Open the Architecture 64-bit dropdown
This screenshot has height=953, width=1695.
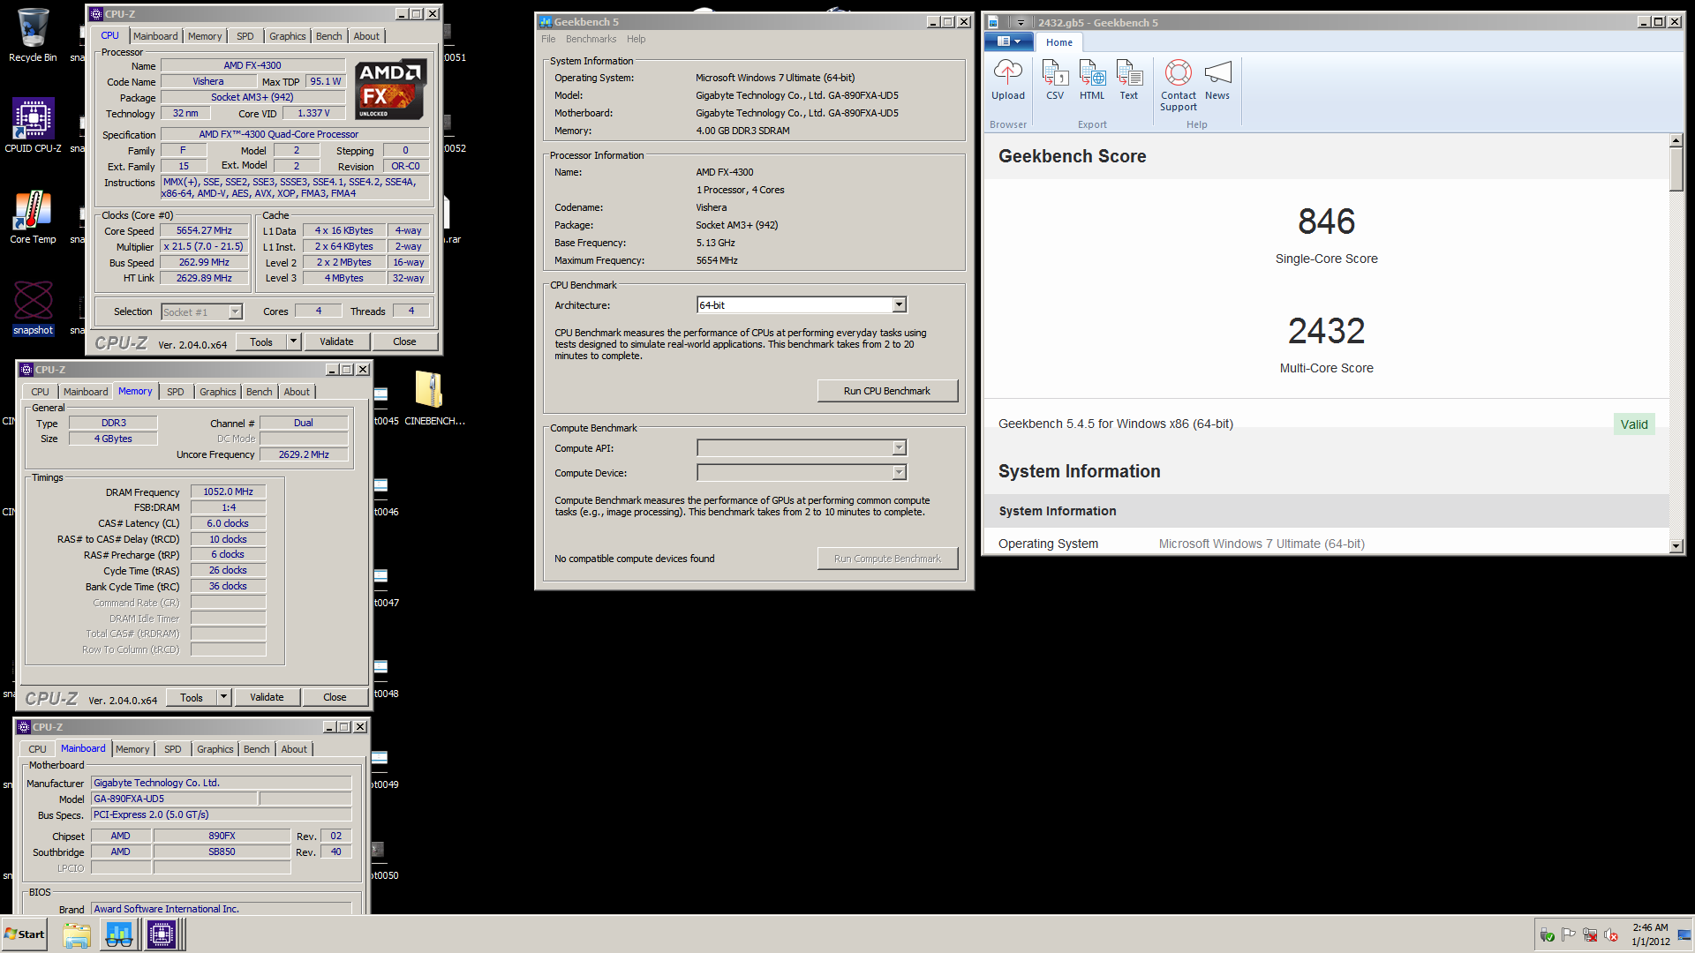[x=899, y=305]
